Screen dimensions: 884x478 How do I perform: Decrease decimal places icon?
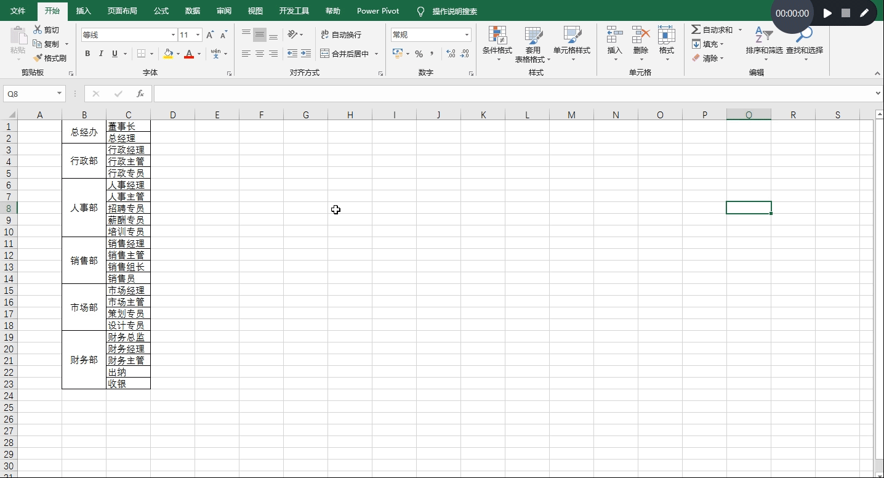(x=465, y=54)
